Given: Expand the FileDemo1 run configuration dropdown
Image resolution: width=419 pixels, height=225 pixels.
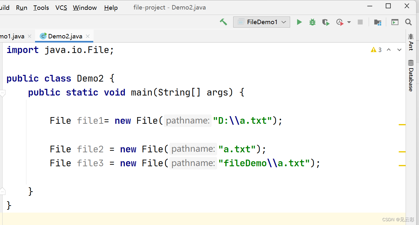Looking at the screenshot, I should 262,22.
